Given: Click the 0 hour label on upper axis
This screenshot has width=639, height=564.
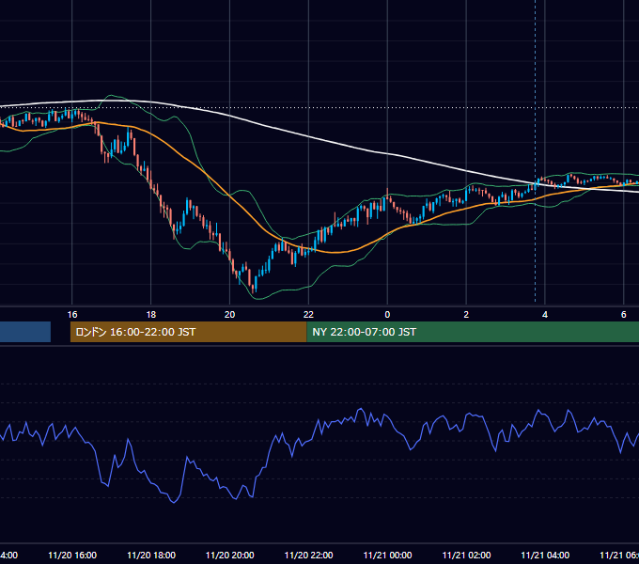Looking at the screenshot, I should coord(387,315).
